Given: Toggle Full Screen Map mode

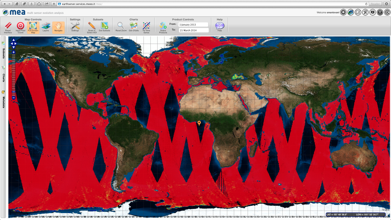Looking at the screenshot, I should pos(33,27).
